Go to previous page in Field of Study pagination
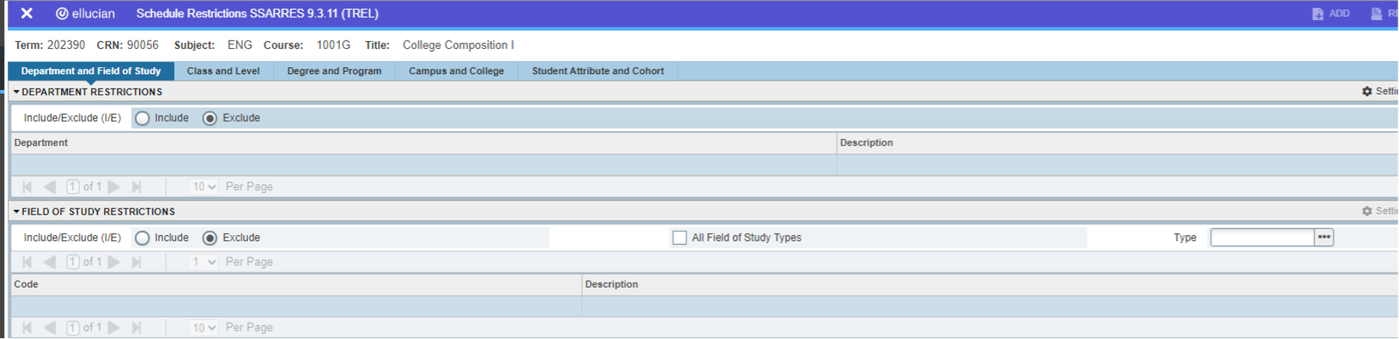Screen dimensions: 1399x339 (x=51, y=262)
